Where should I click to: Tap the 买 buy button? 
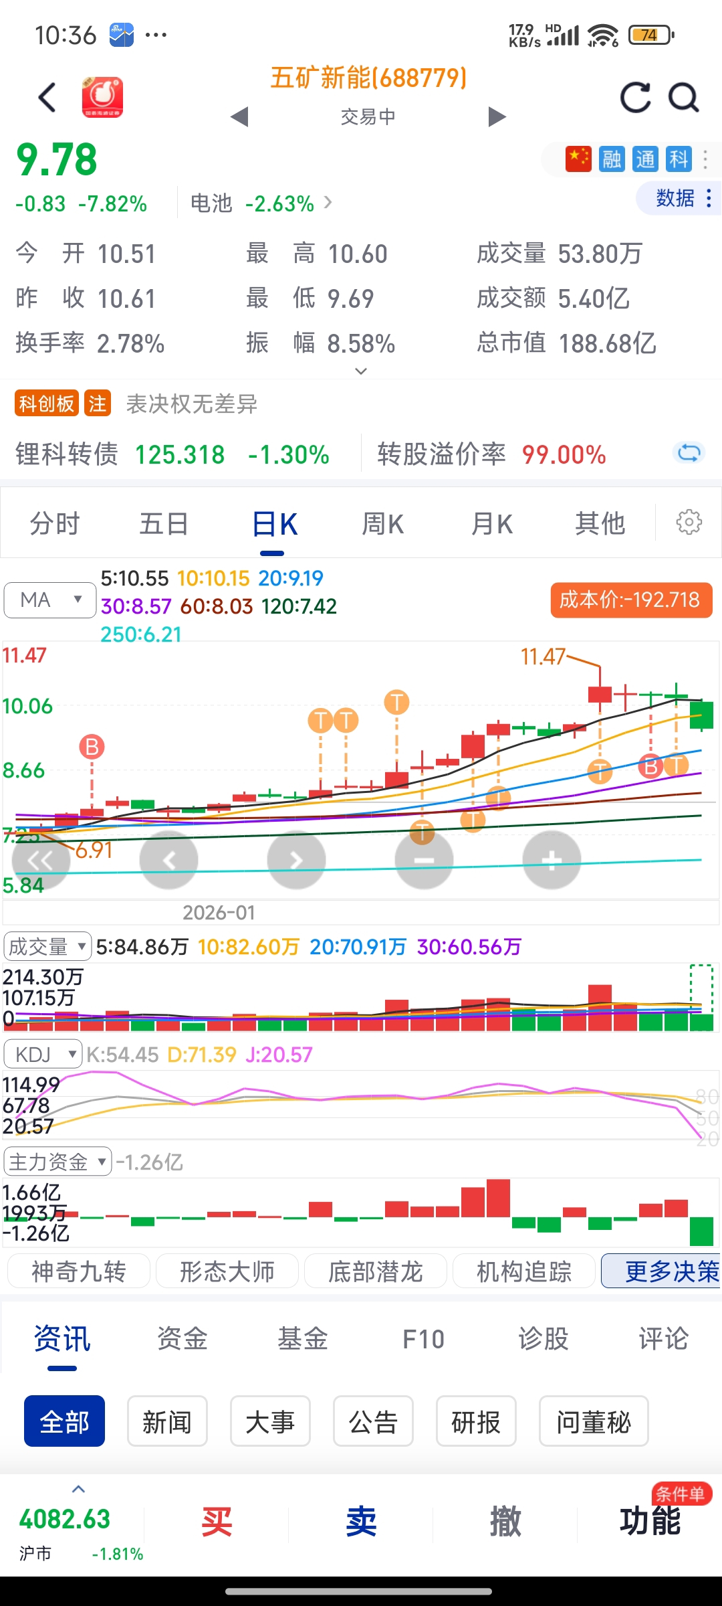217,1522
